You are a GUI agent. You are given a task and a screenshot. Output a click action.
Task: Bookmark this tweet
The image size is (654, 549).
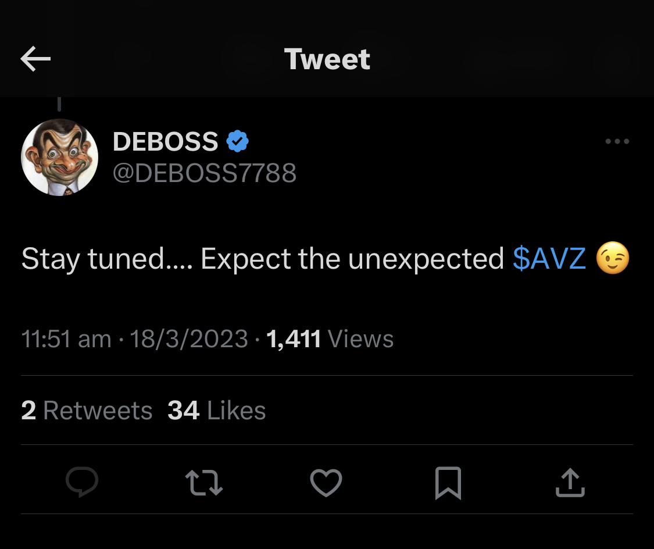pyautogui.click(x=448, y=483)
